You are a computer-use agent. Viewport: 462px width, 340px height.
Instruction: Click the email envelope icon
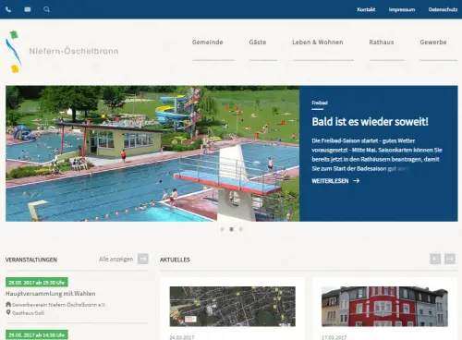tap(28, 9)
